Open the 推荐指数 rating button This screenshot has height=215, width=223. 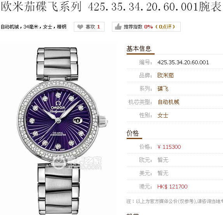coord(146,26)
